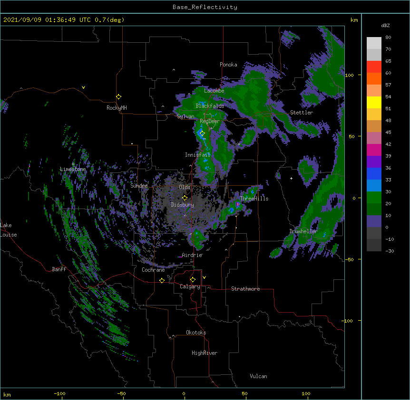Click the purple 10 dBZ legend swatch
The width and height of the screenshot is (410, 400).
374,221
